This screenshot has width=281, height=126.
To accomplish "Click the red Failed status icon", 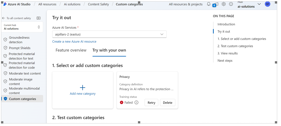I will pyautogui.click(x=121, y=102).
